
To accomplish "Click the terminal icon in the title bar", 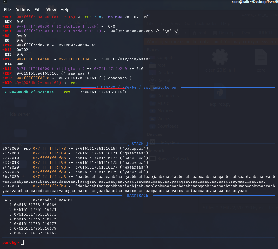I will (x=5, y=2).
